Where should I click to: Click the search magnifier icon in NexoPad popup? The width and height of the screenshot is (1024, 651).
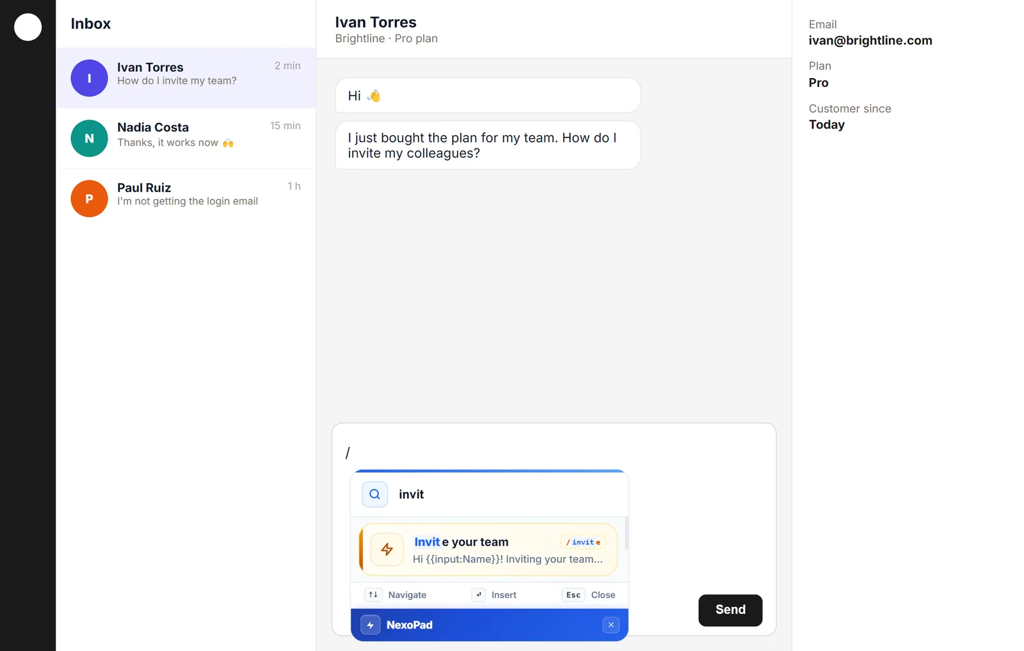[375, 494]
